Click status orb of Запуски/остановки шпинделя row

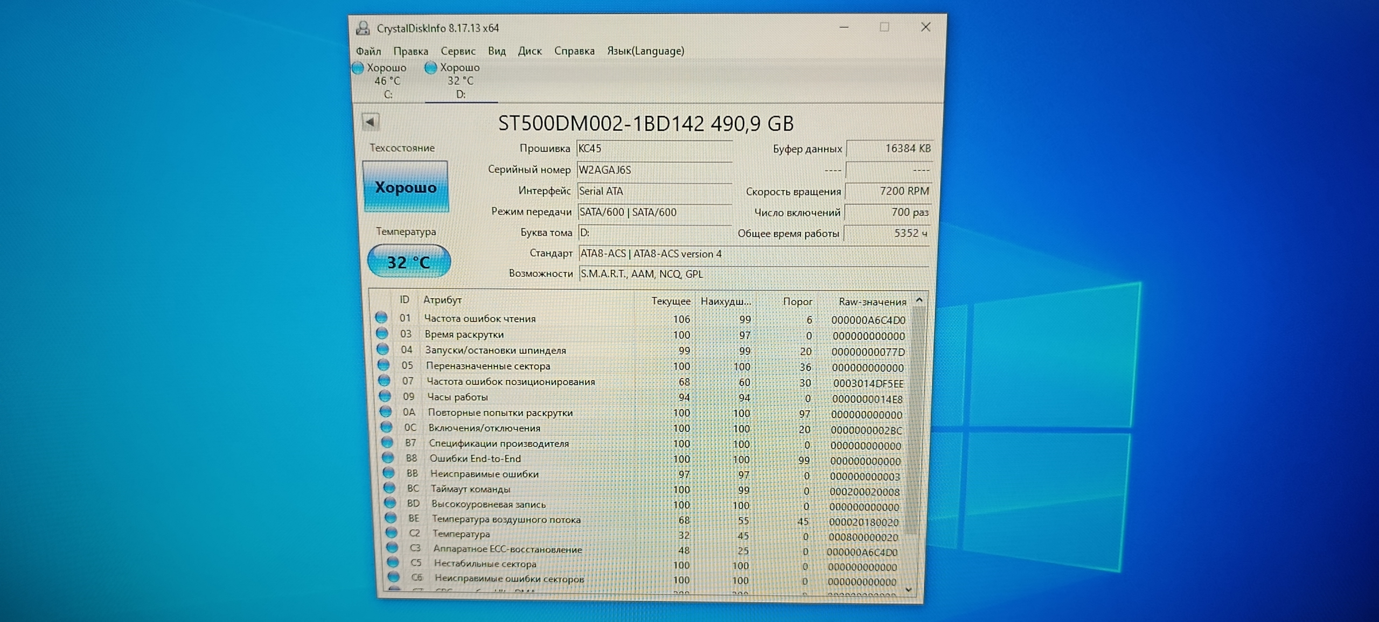[x=382, y=349]
